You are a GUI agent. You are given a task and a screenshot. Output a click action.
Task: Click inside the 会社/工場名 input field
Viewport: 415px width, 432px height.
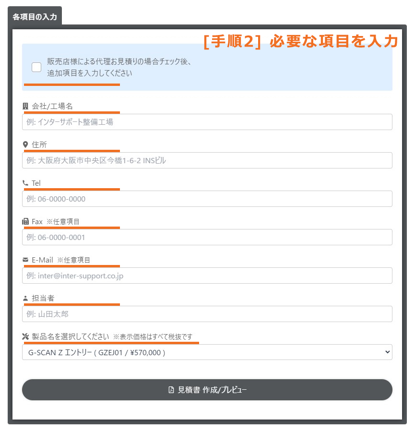[207, 121]
